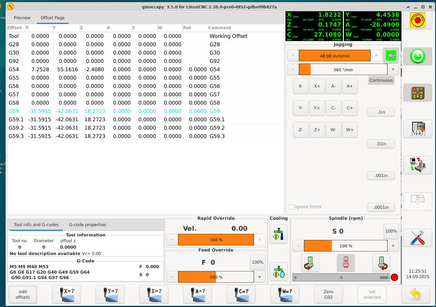Click the Feed Override slider
The height and width of the screenshot is (307, 436).
click(216, 277)
